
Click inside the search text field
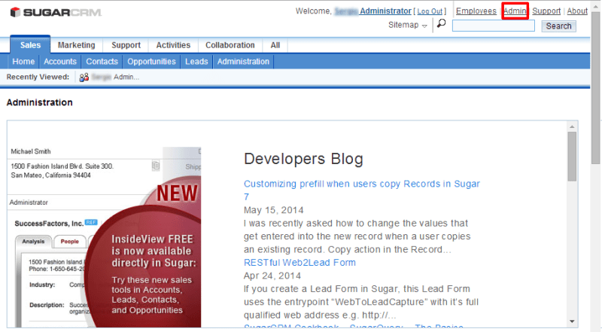click(x=494, y=26)
